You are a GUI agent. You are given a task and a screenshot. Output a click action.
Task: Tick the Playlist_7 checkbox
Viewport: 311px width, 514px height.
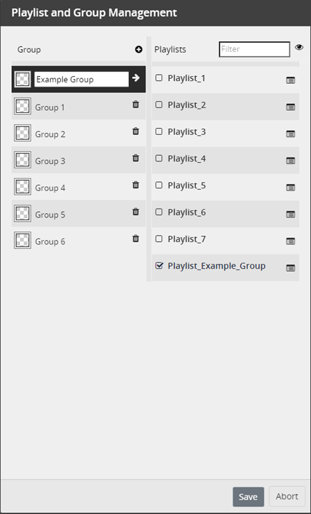159,239
